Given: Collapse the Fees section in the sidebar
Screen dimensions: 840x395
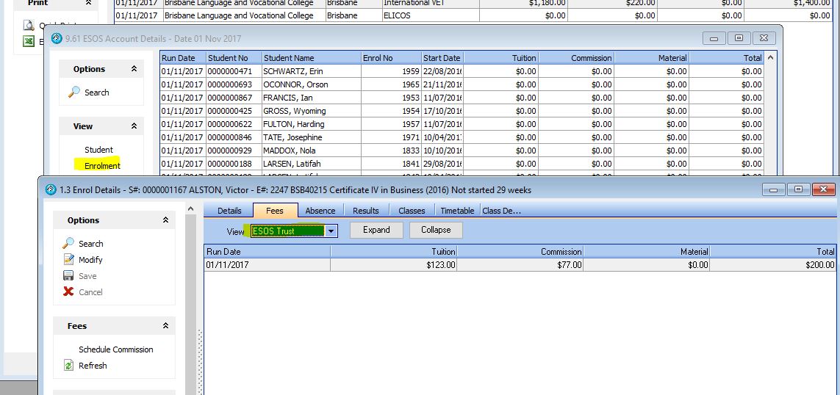Looking at the screenshot, I should point(165,326).
